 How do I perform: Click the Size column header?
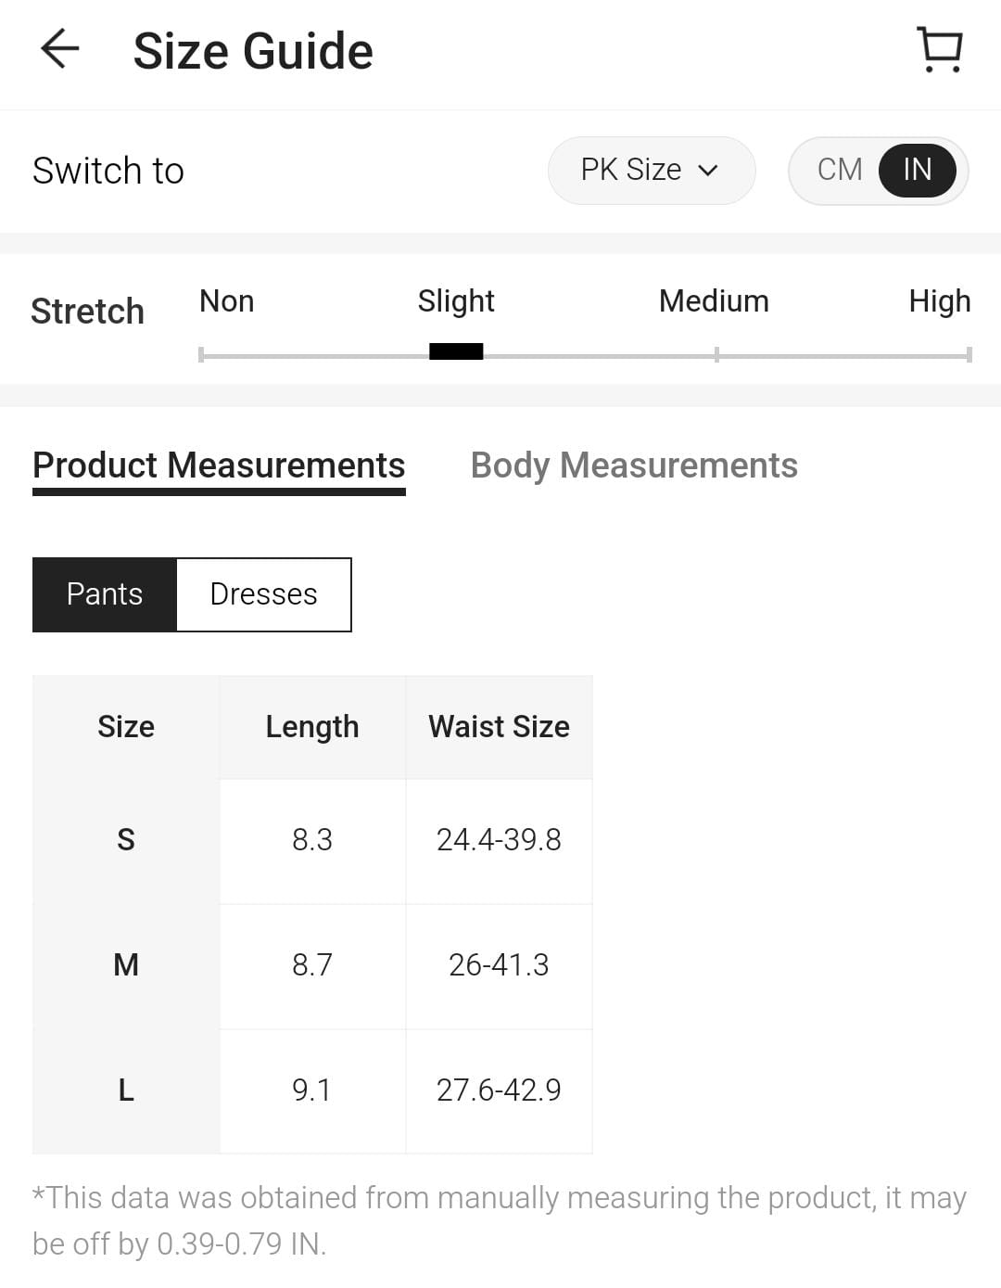(126, 727)
